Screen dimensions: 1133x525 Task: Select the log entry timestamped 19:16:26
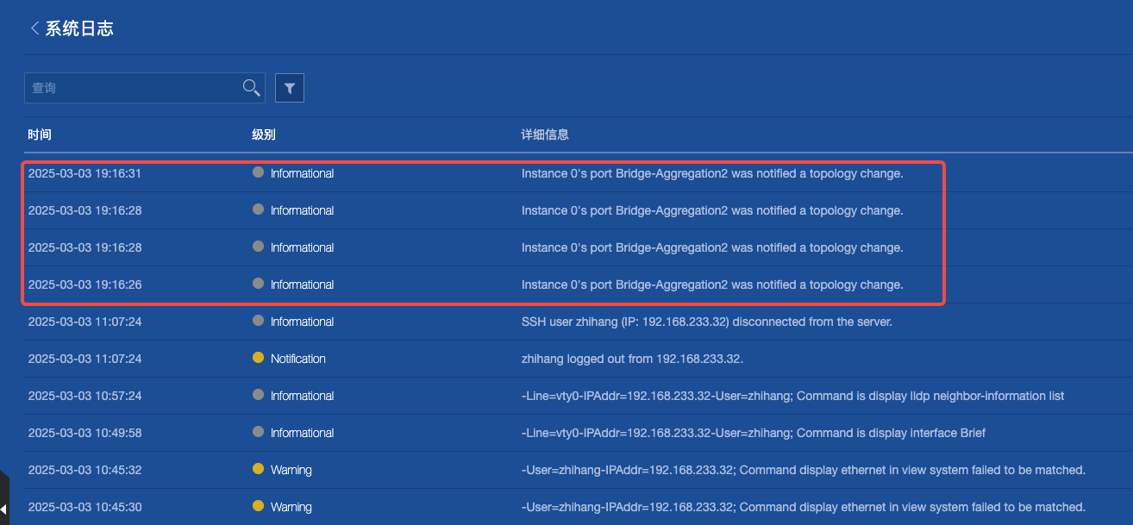tap(85, 284)
